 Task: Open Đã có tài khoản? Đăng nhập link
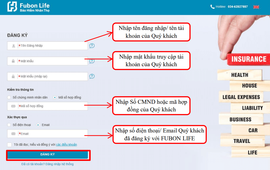pyautogui.click(x=47, y=164)
